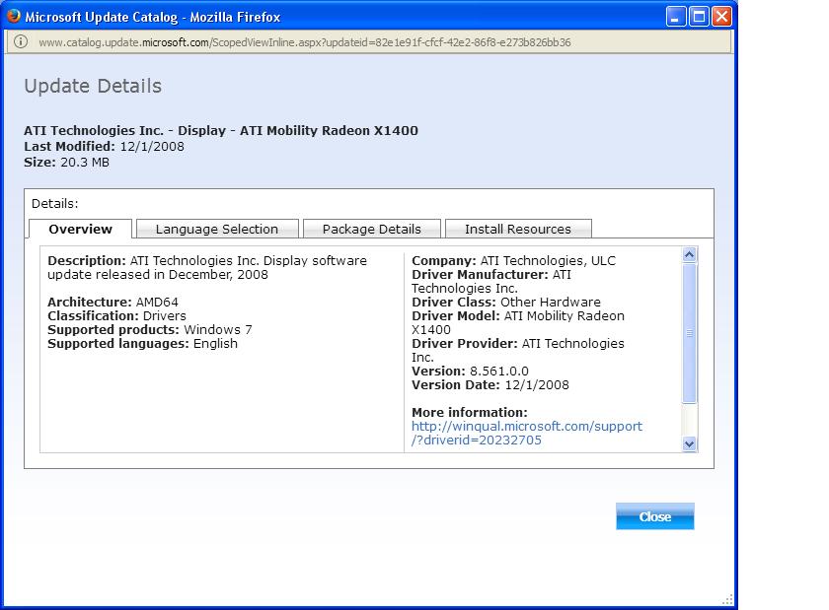Open the Package Details tab
The width and height of the screenshot is (829, 610).
[x=372, y=229]
